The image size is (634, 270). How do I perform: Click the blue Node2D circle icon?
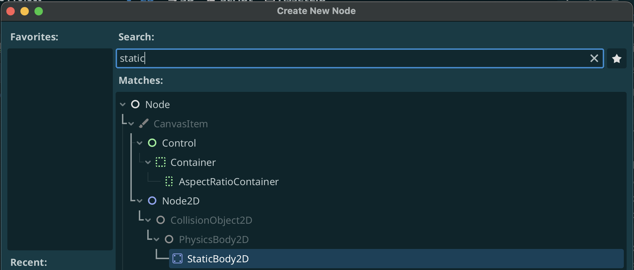(152, 201)
